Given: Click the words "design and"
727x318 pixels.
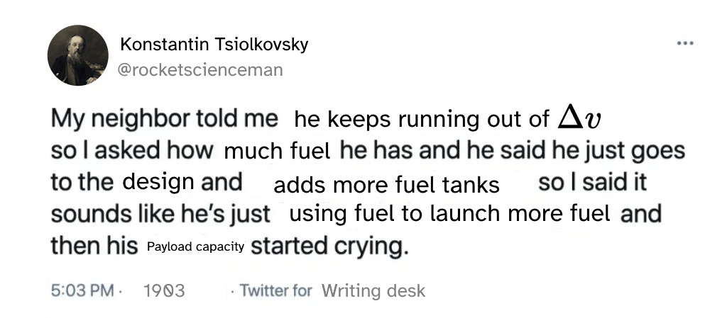Looking at the screenshot, I should pos(182,182).
